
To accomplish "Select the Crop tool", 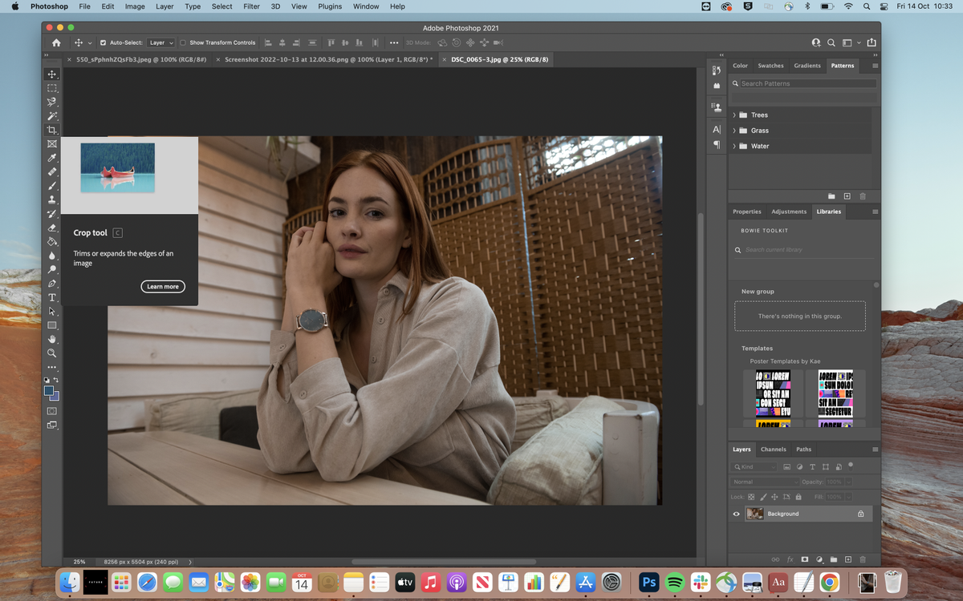I will [x=52, y=129].
